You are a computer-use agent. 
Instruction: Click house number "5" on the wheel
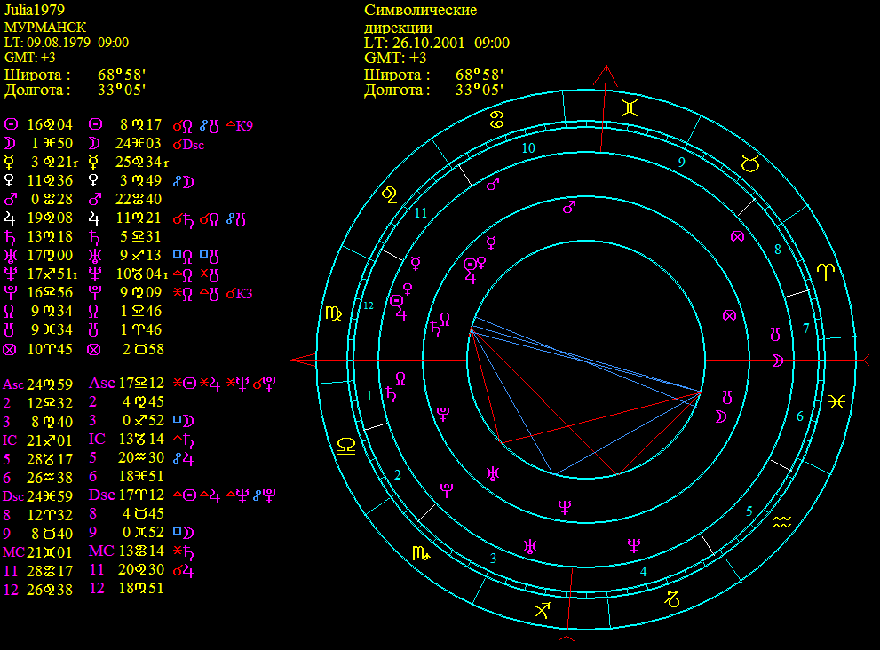[x=749, y=511]
